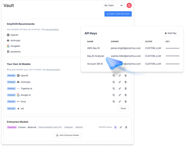Image resolution: width=185 pixels, height=147 pixels.
Task: Click the cohere.command-r-plus-v1:0 tag
Action: (50, 127)
